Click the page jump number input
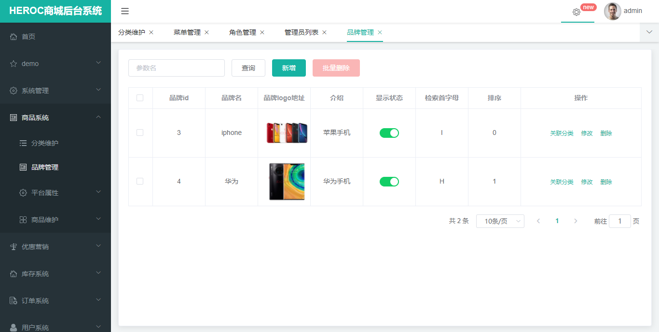Screen dimensions: 659x332 (620, 221)
